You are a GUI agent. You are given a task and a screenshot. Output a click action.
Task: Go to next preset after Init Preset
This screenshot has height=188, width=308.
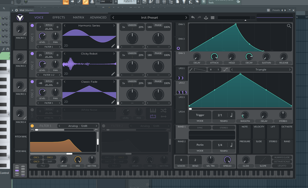coord(186,18)
